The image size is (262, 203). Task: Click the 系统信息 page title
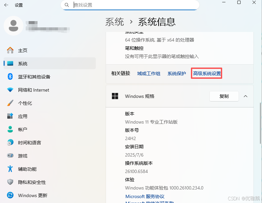click(157, 22)
